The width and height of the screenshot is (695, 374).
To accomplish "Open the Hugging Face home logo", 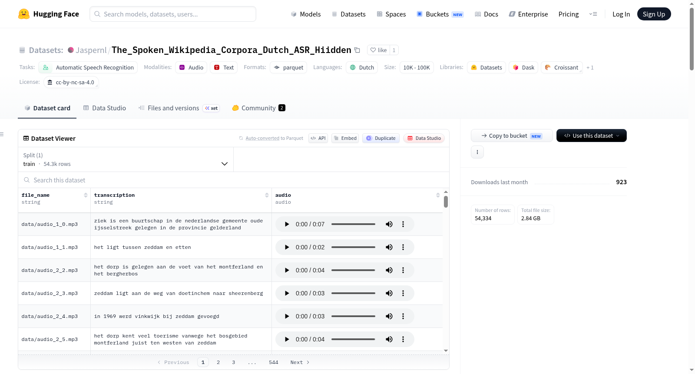I will pos(48,14).
